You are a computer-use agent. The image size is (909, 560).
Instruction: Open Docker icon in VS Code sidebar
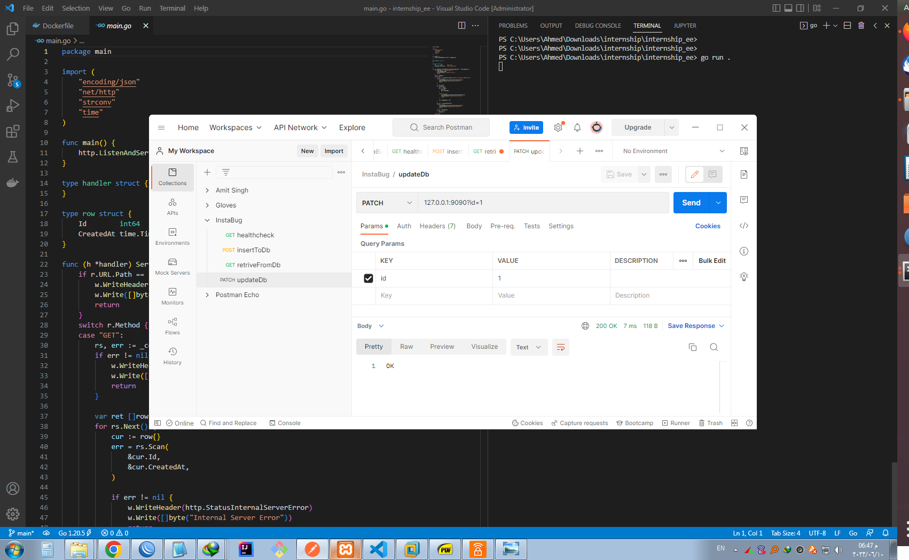pyautogui.click(x=13, y=182)
